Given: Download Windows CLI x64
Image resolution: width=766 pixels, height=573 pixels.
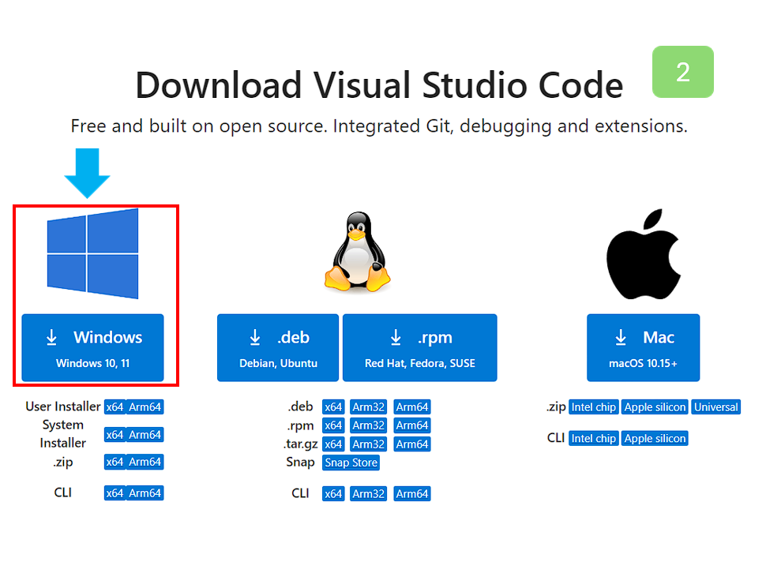Looking at the screenshot, I should [115, 493].
